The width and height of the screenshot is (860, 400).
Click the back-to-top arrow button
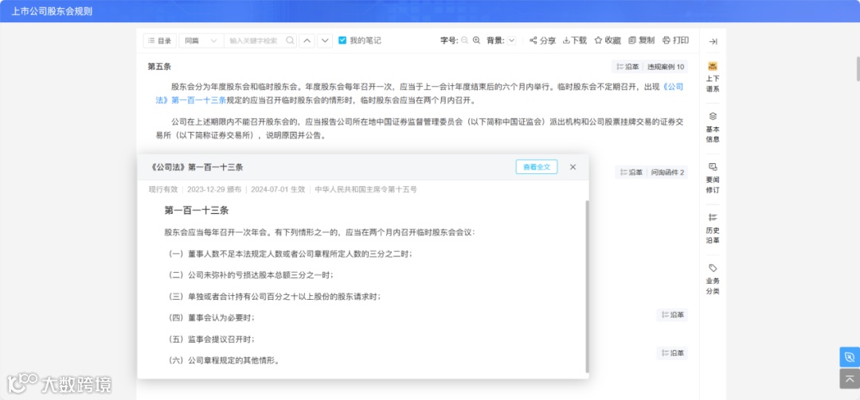click(850, 379)
